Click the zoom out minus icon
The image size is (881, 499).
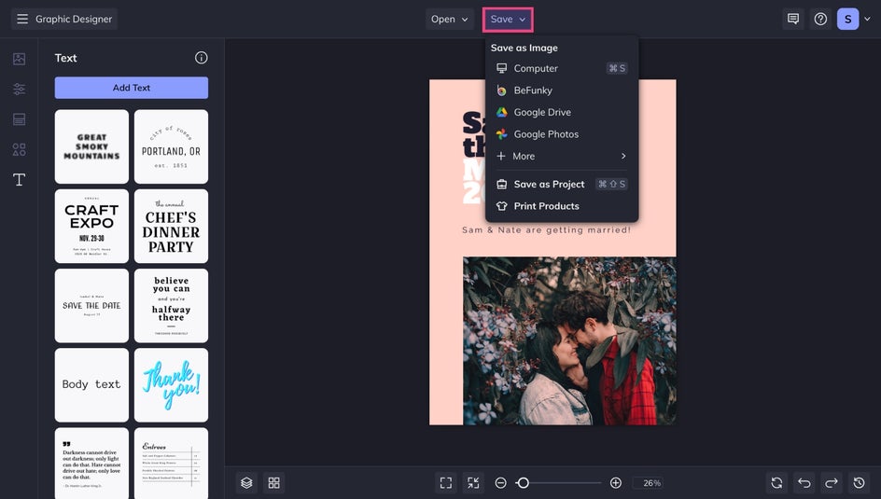click(500, 483)
